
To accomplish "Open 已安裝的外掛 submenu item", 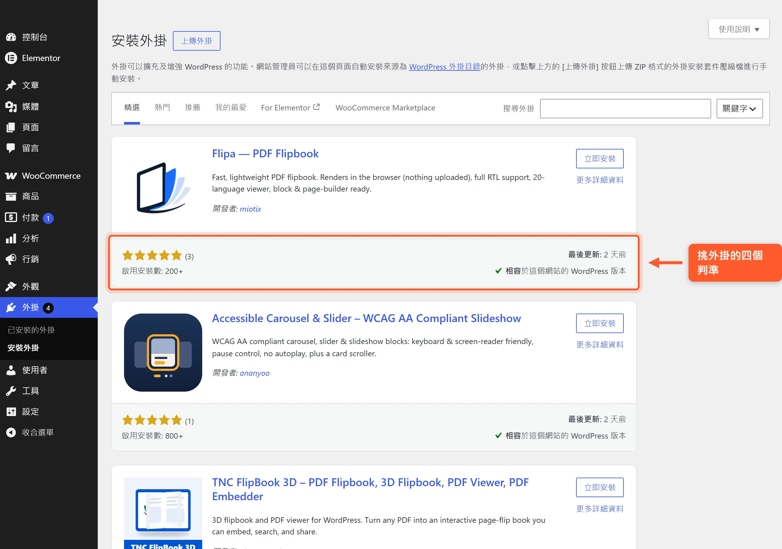I will tap(31, 330).
